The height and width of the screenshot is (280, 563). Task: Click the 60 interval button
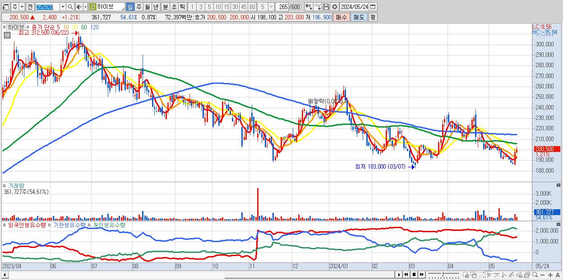[252, 7]
